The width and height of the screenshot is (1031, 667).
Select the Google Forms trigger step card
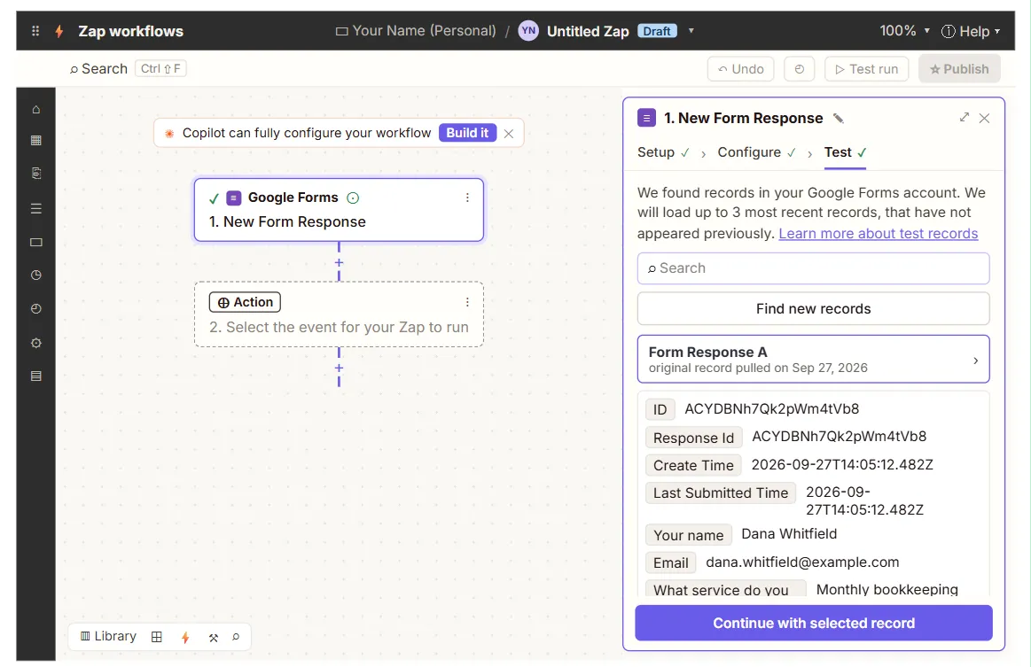point(339,210)
